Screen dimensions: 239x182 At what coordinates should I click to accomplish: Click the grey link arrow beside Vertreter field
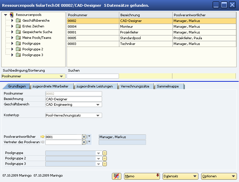point(42,142)
